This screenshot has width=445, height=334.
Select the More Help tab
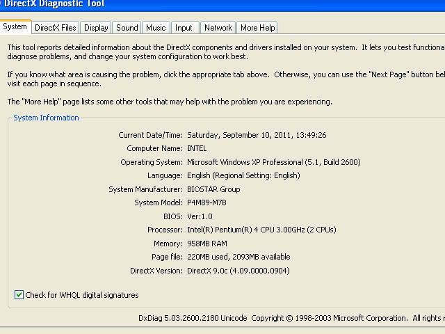click(x=257, y=28)
